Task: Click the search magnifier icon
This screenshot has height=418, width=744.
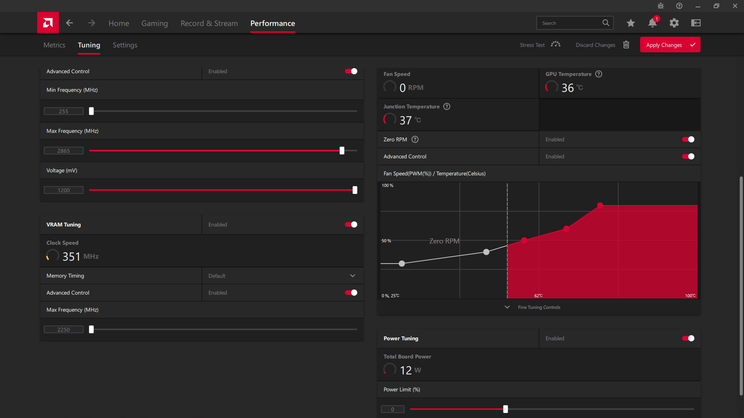Action: click(606, 23)
